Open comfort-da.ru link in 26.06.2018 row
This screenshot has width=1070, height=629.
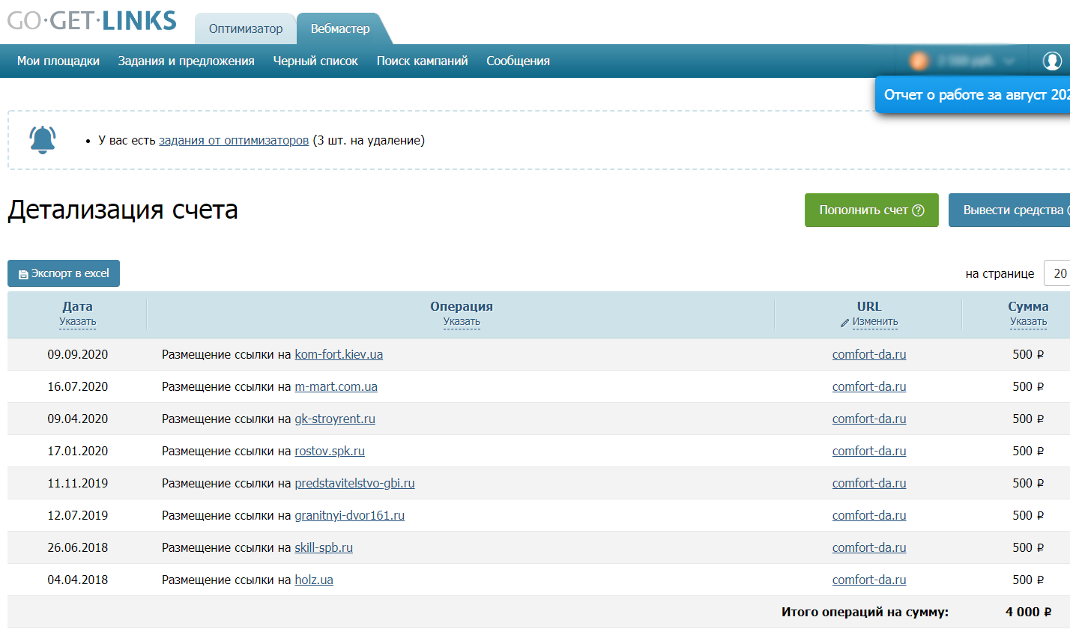coord(869,547)
